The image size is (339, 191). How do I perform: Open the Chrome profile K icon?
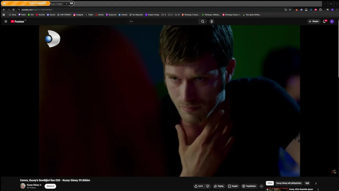tap(332, 10)
